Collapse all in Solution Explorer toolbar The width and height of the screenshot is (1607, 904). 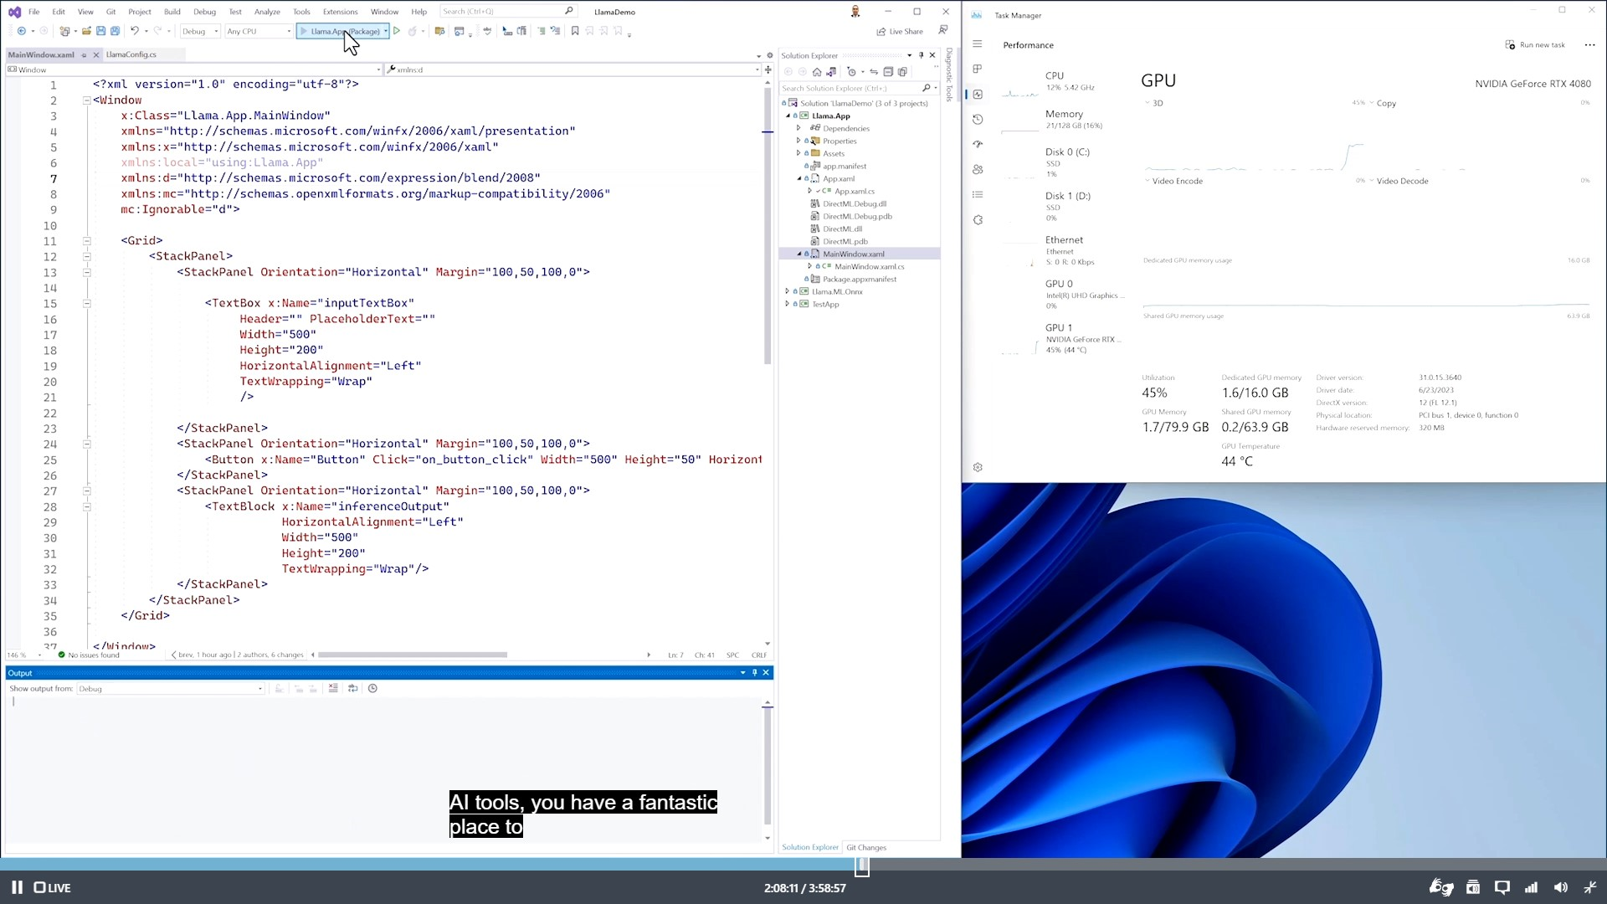coord(888,72)
